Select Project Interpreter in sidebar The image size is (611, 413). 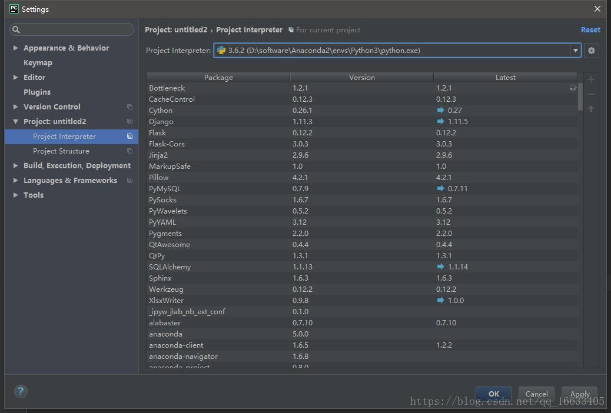pyautogui.click(x=71, y=136)
